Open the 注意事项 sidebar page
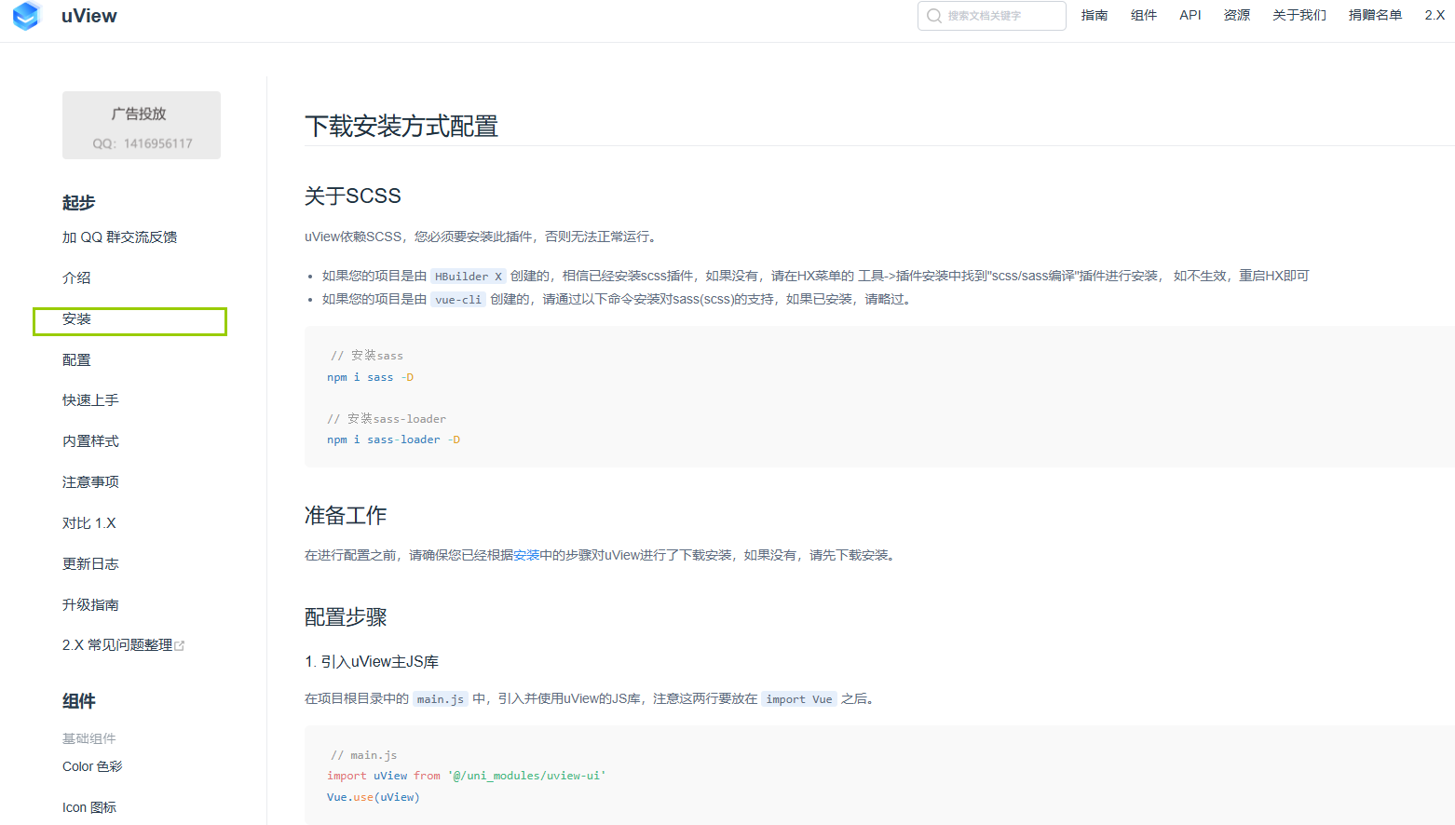This screenshot has width=1455, height=825. (x=90, y=482)
